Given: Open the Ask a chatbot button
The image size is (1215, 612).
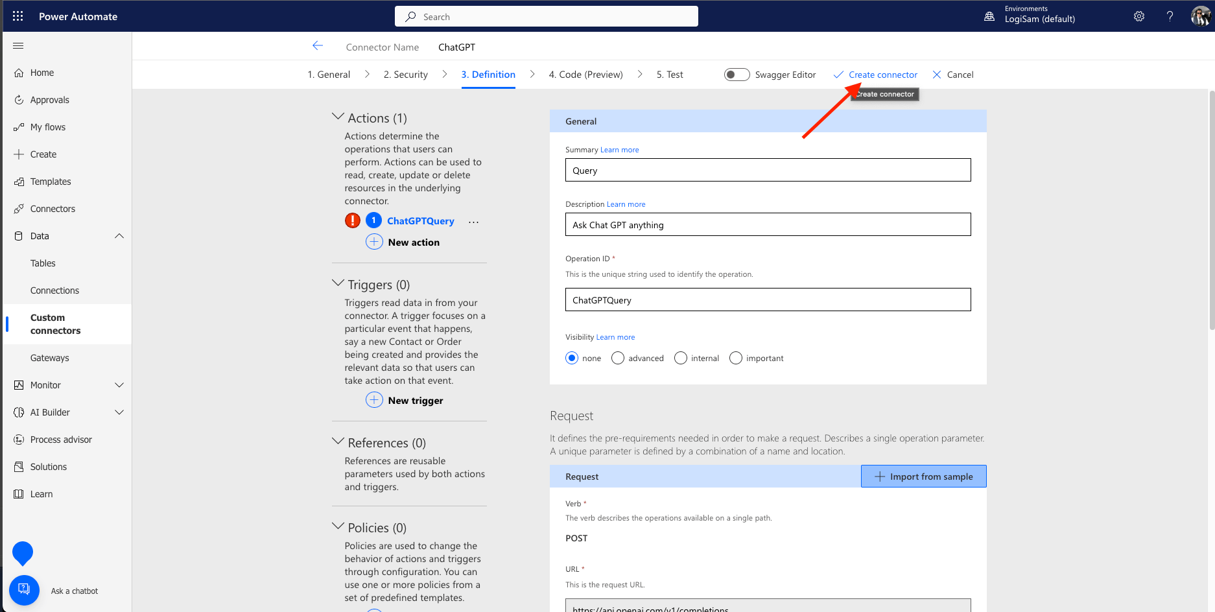Looking at the screenshot, I should point(24,590).
